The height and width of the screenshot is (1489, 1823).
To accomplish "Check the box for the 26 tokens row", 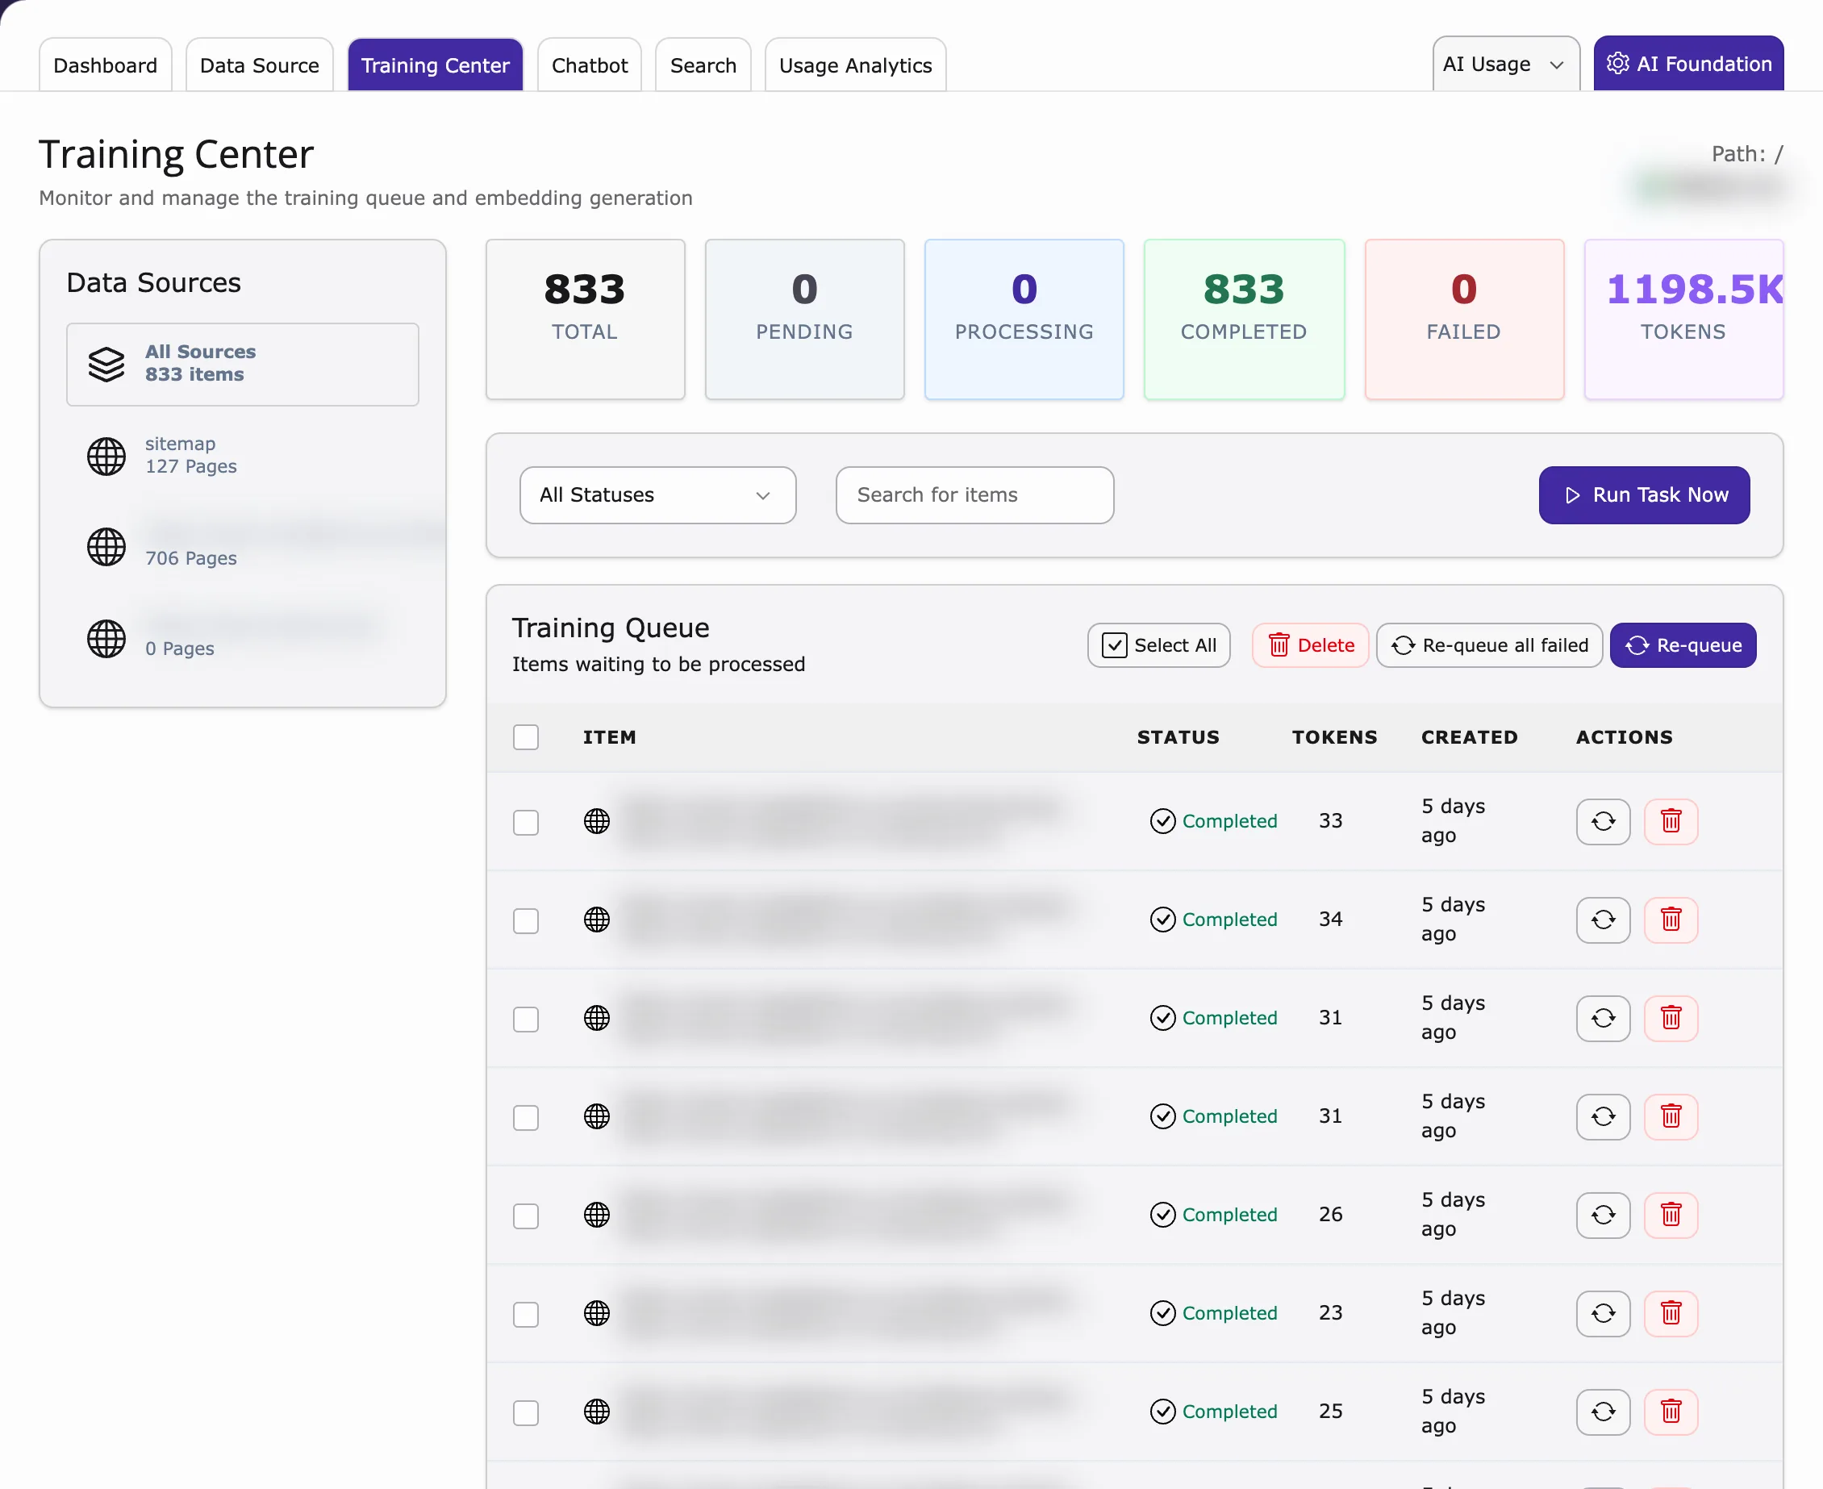I will 526,1216.
